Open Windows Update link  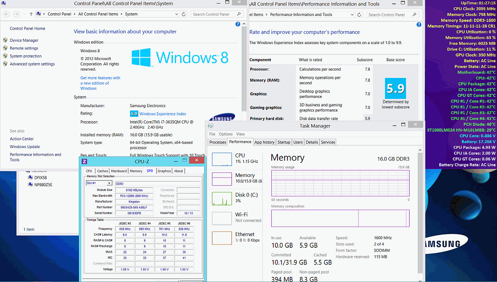(x=25, y=146)
